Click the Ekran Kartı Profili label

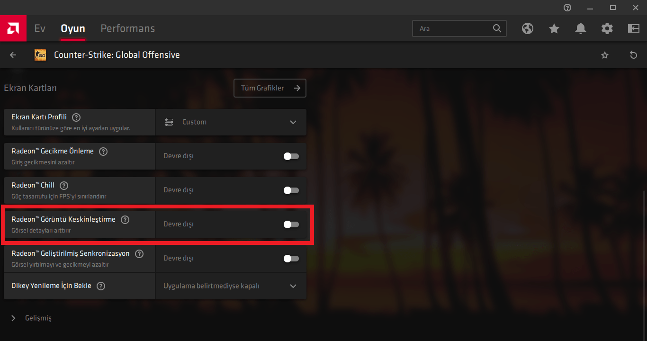point(39,117)
